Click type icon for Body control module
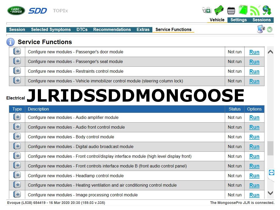280x210 pixels. pos(17,136)
